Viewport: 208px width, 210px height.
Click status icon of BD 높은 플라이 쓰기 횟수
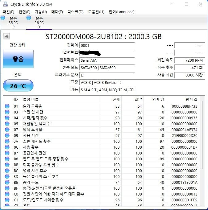pos(7,176)
